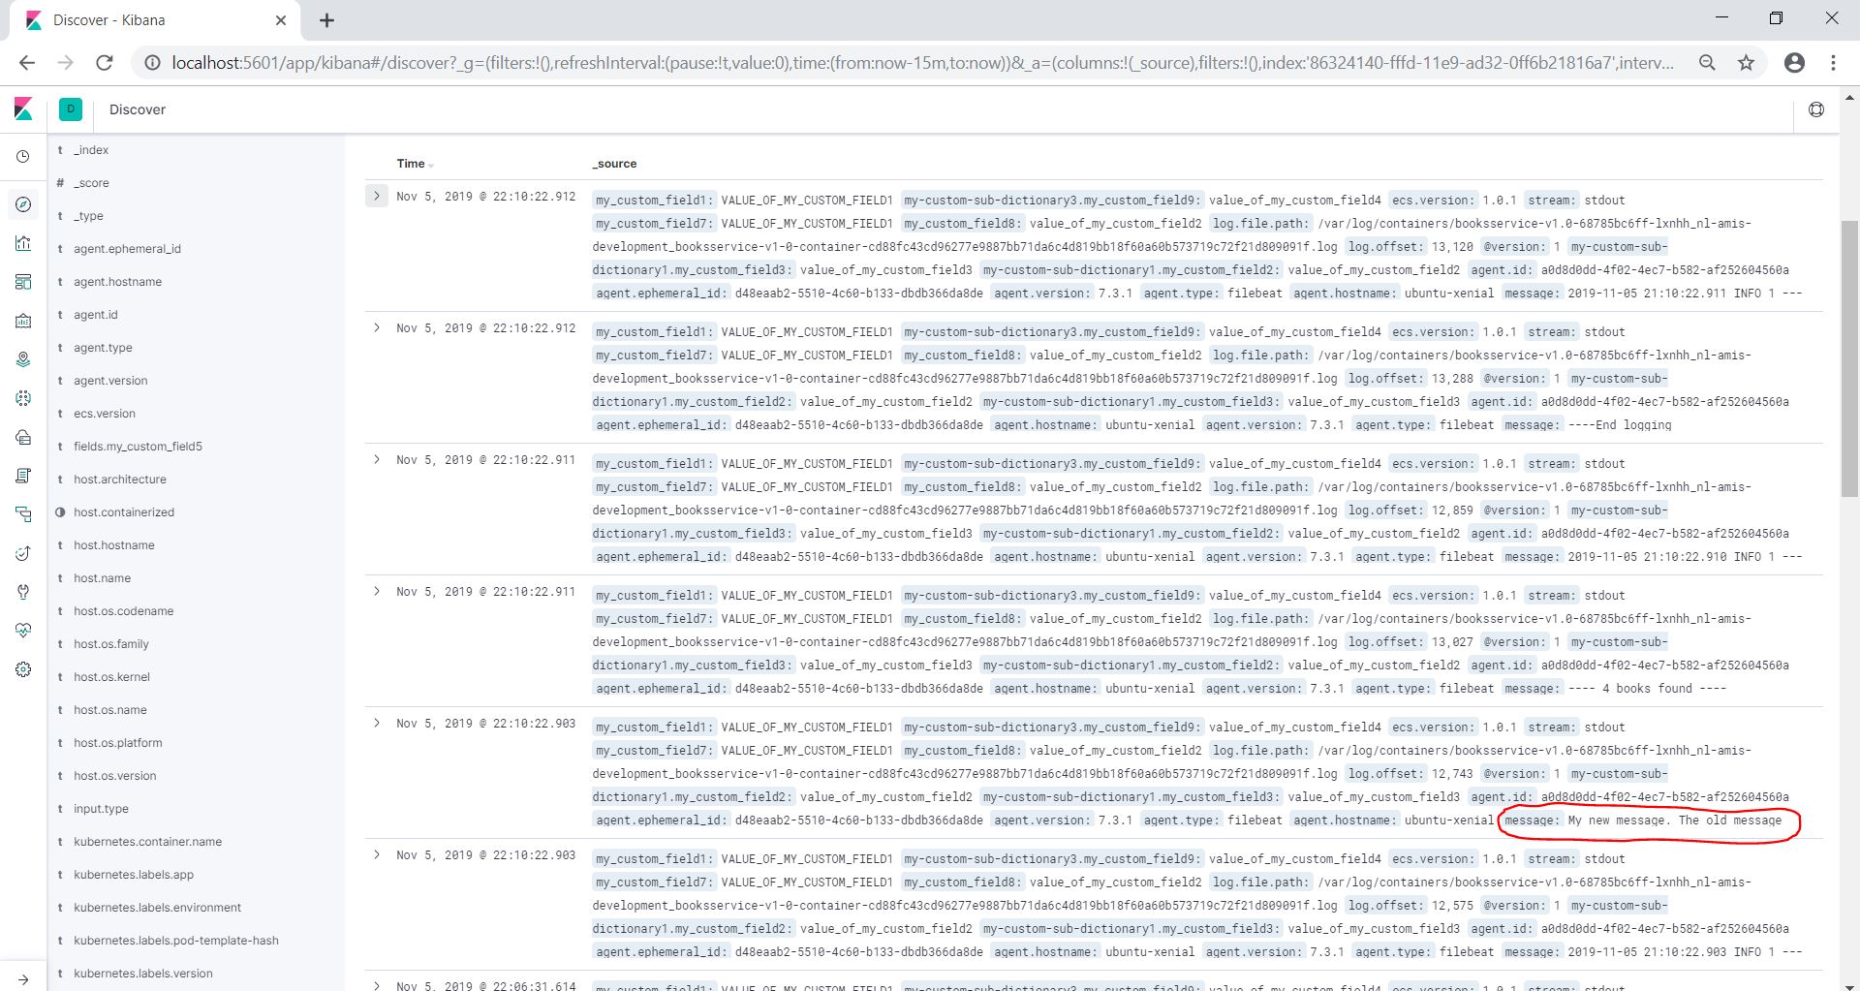The height and width of the screenshot is (991, 1860).
Task: Expand document row with message "----End logging"
Action: pos(377,327)
